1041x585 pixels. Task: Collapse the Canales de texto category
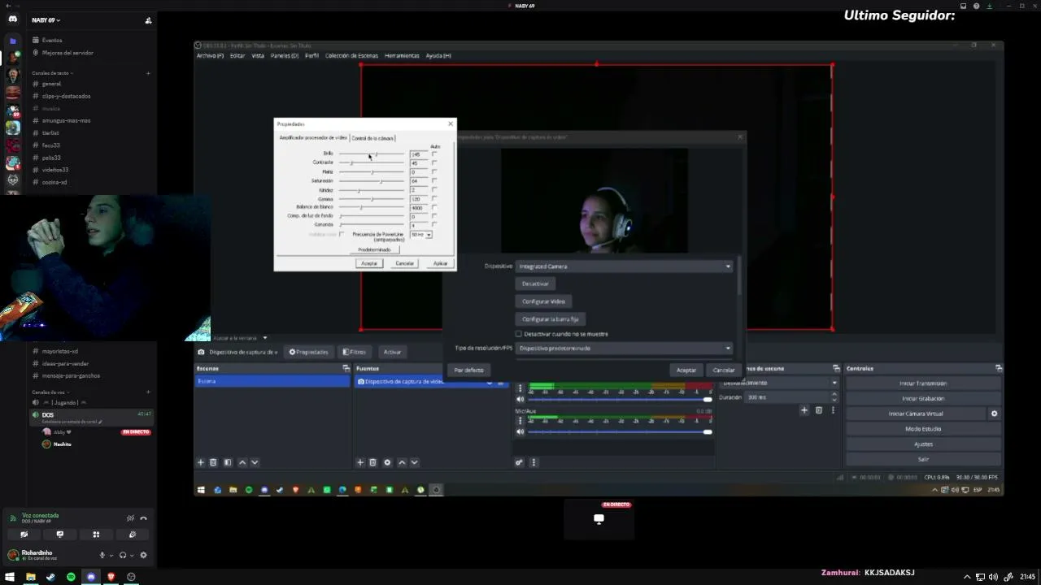coord(53,73)
